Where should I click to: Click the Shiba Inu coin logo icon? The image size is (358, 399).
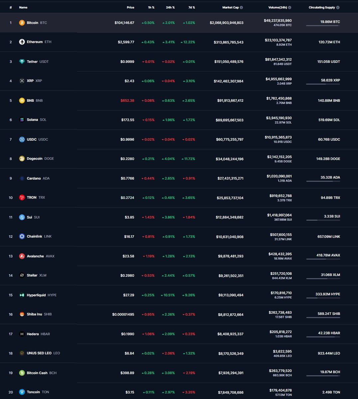click(x=22, y=314)
